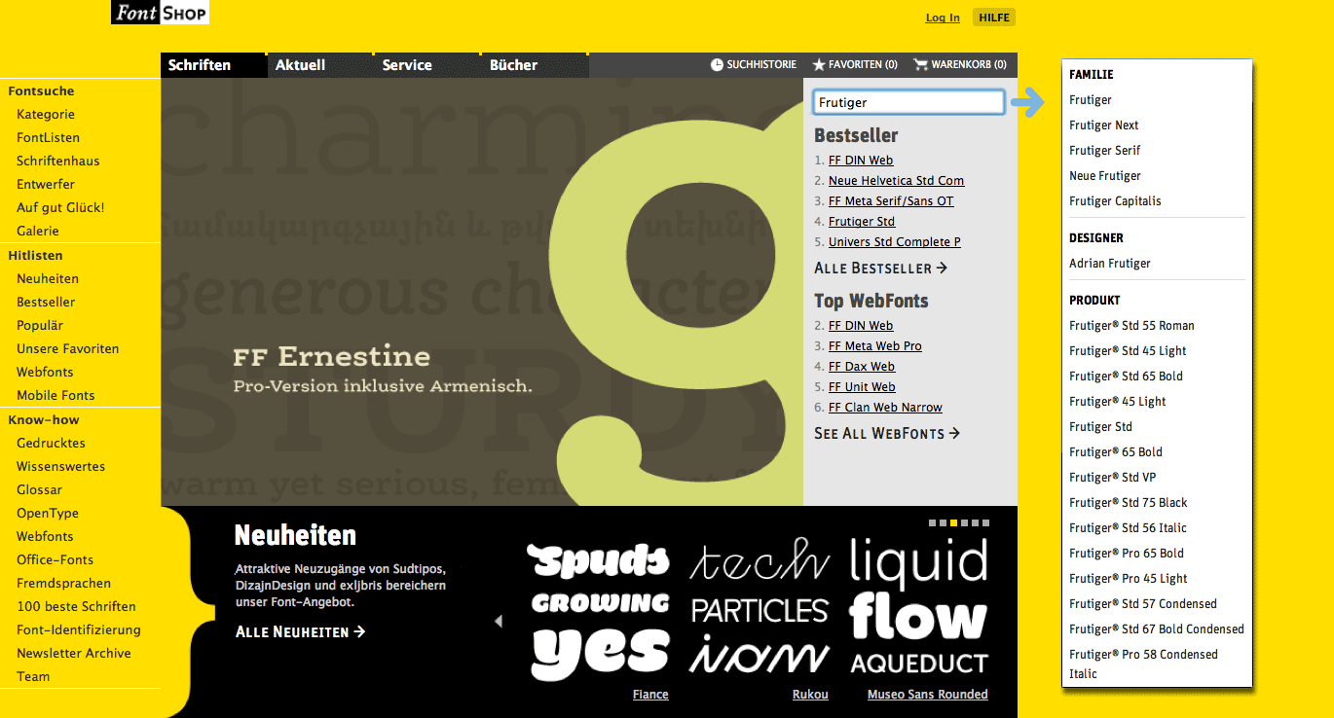The image size is (1334, 718).
Task: Click the previous arrow in Neuheiten carousel
Action: click(499, 621)
